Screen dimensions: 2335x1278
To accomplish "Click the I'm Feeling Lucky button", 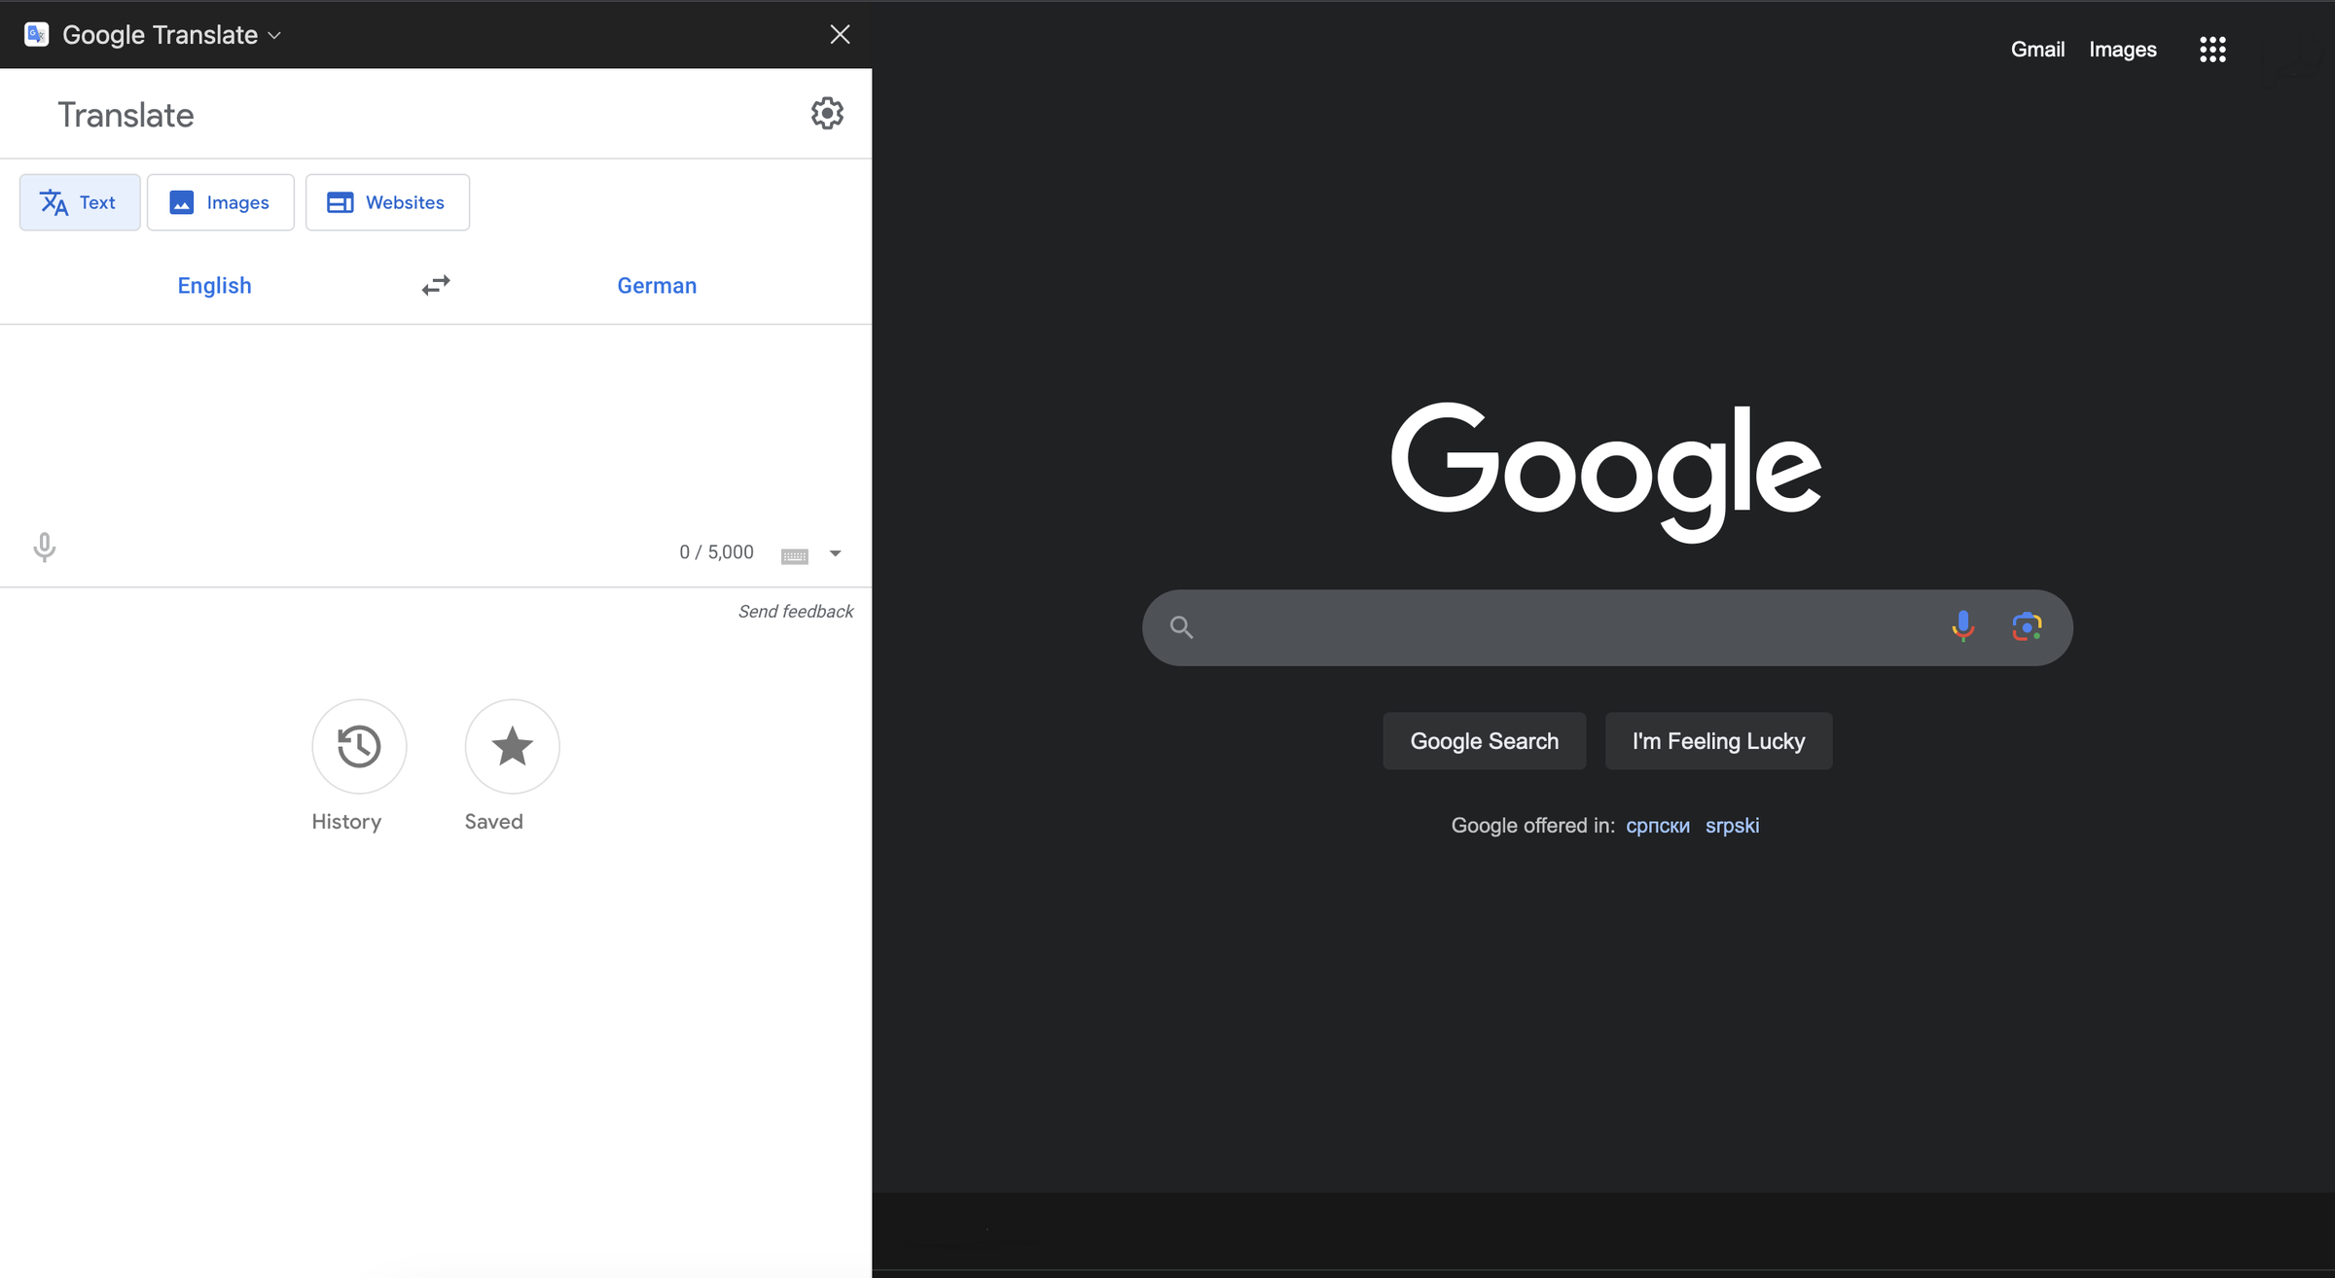I will 1719,741.
